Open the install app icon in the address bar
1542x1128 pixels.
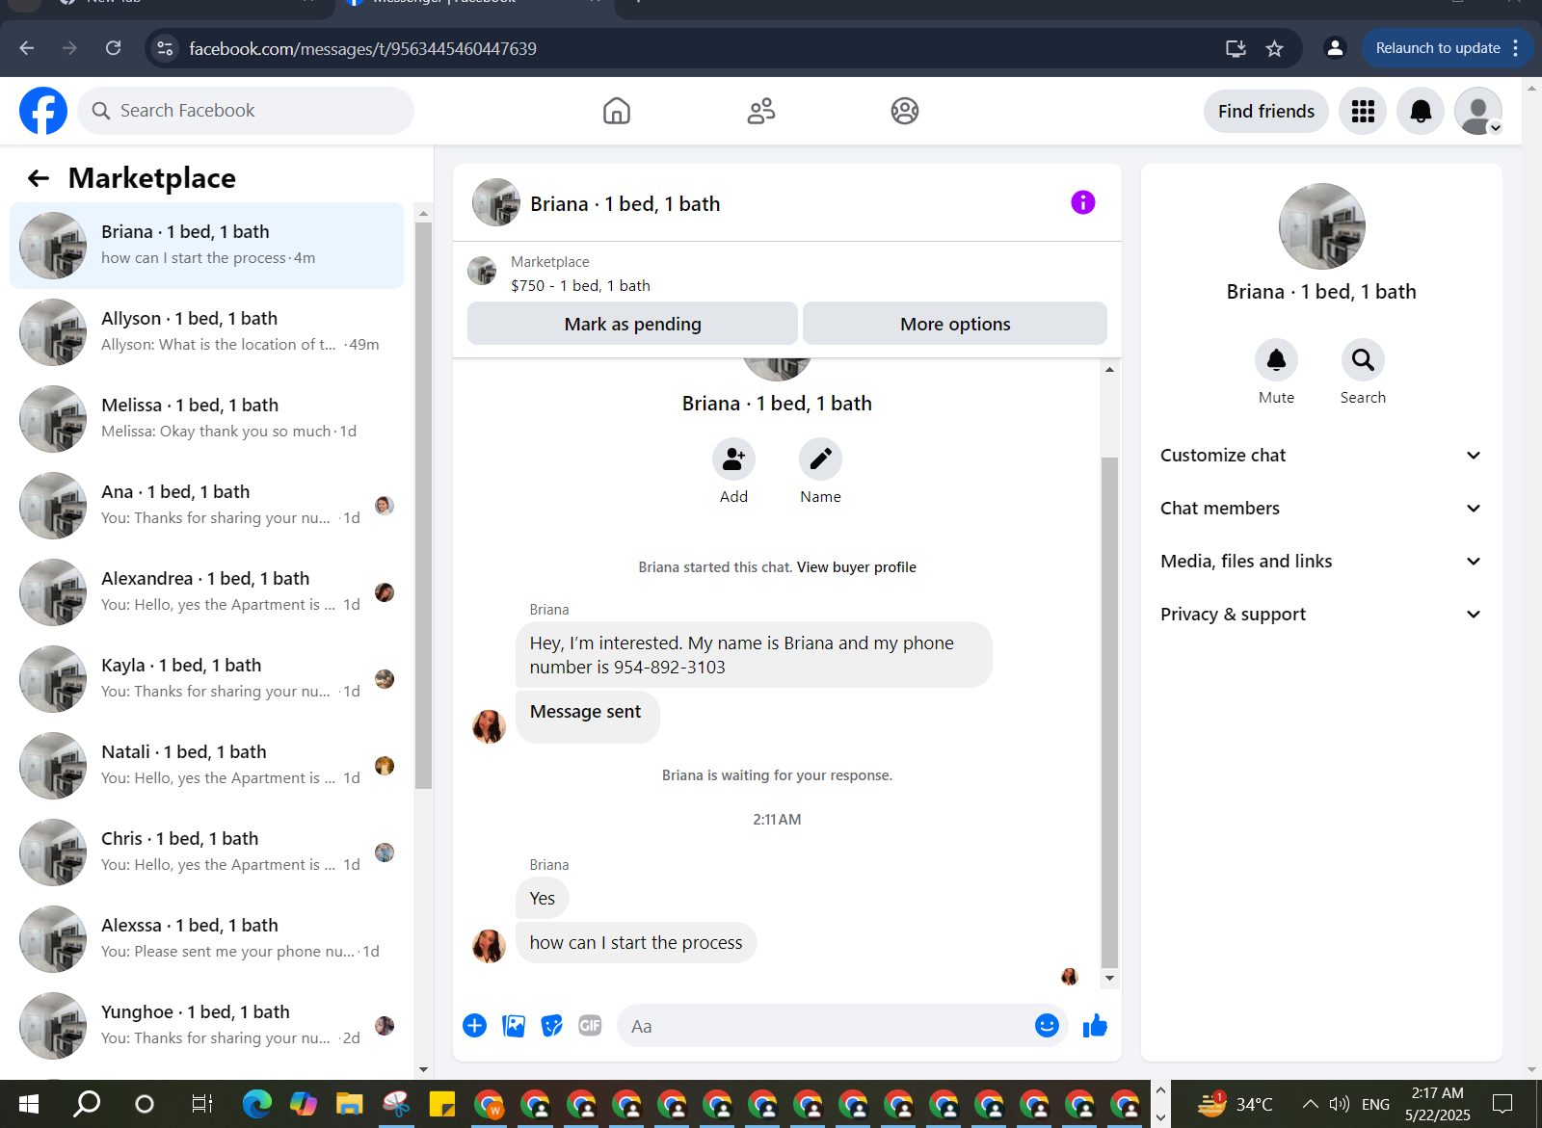[x=1236, y=48]
